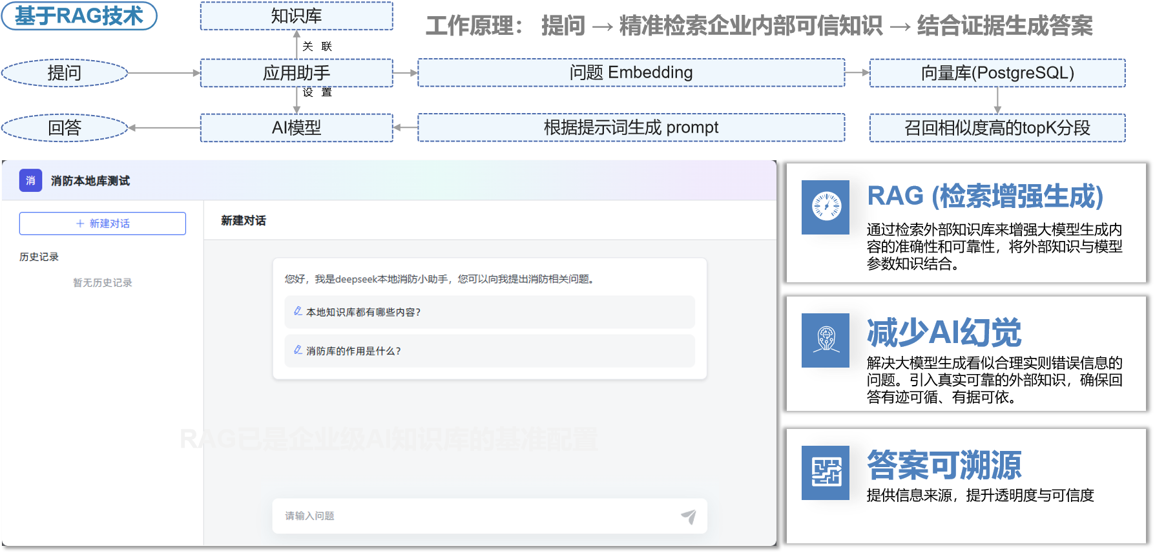1155x553 pixels.
Task: Click pencil icon beside 消防库的作用是什么
Action: coord(298,350)
